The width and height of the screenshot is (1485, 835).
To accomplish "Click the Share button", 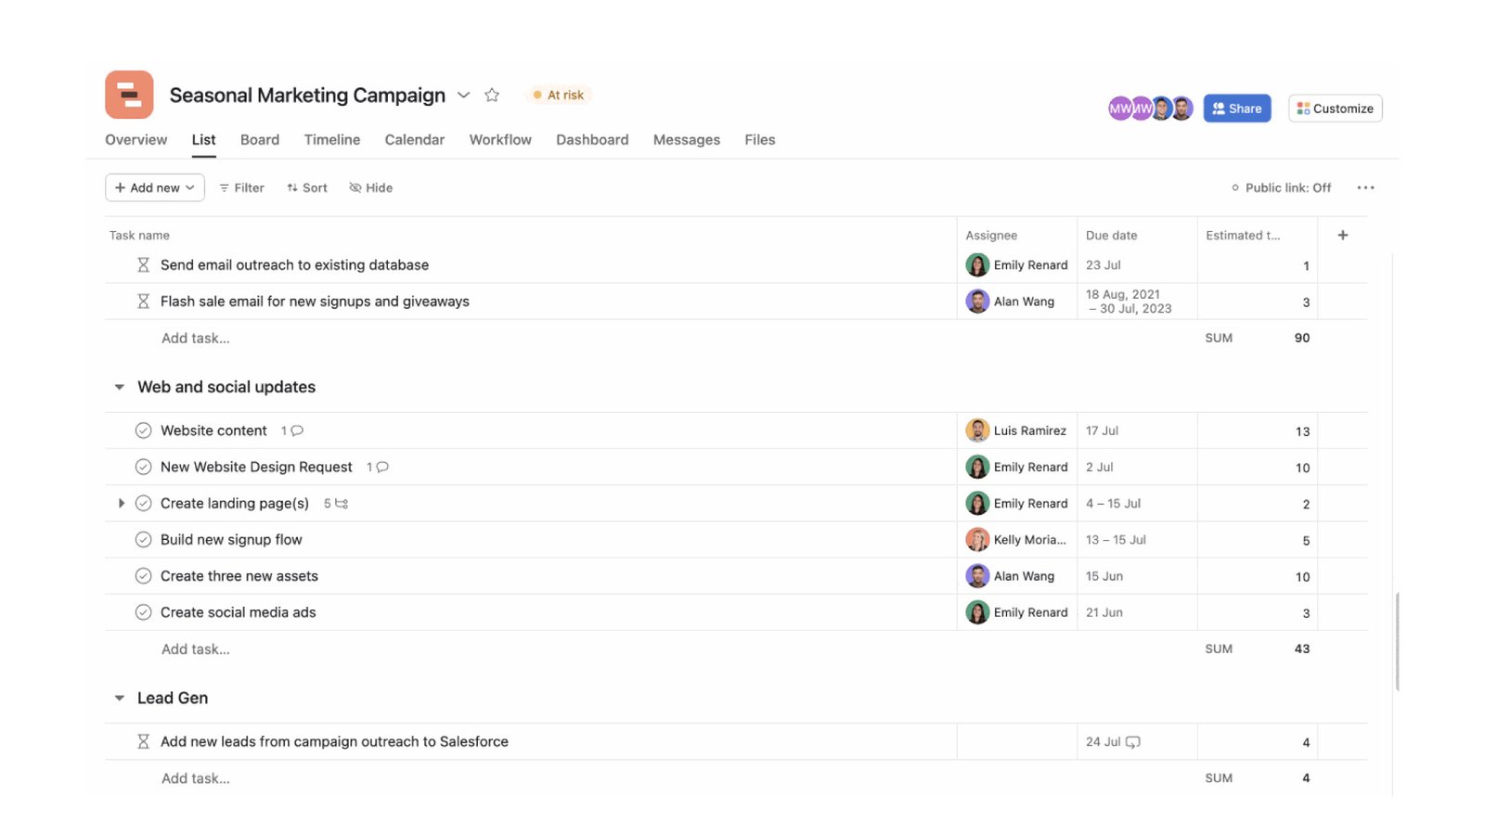I will (1236, 108).
